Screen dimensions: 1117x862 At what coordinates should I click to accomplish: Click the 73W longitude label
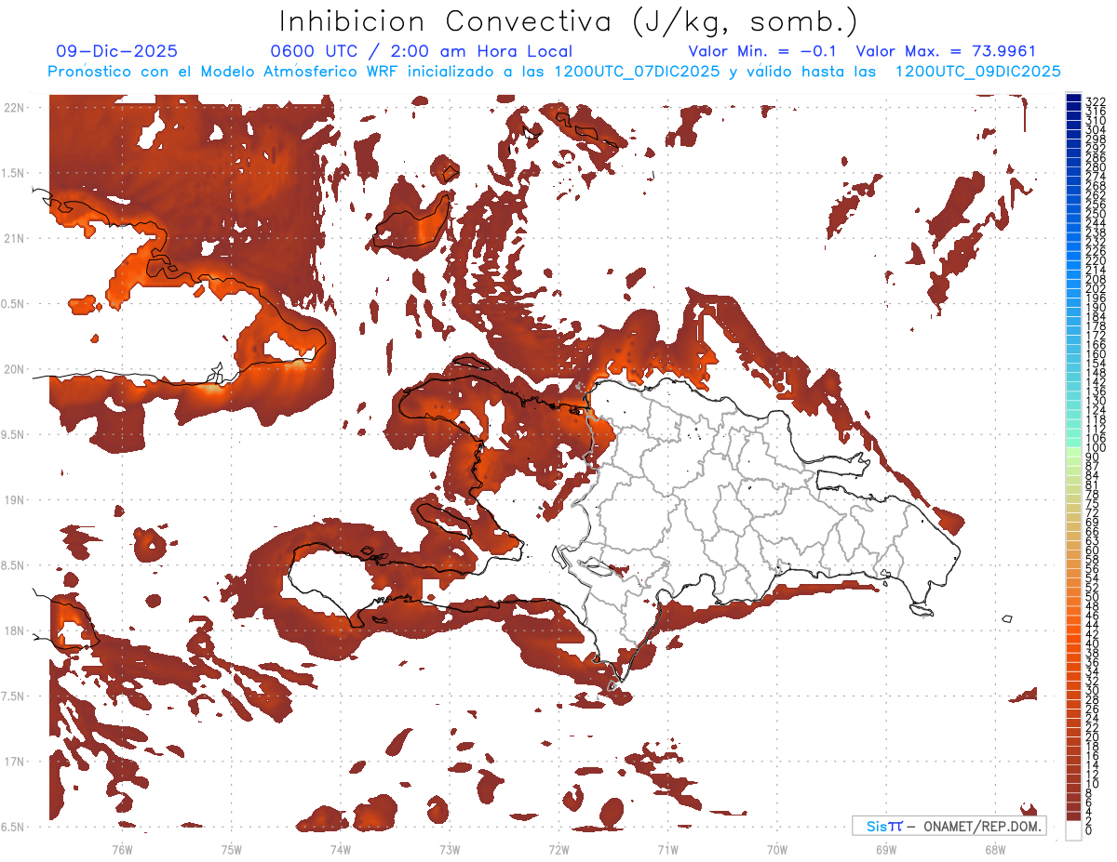pyautogui.click(x=450, y=849)
